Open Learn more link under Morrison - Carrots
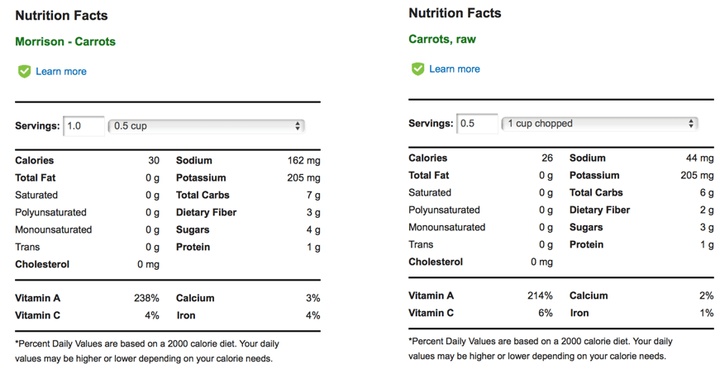The width and height of the screenshot is (720, 373). click(x=61, y=72)
